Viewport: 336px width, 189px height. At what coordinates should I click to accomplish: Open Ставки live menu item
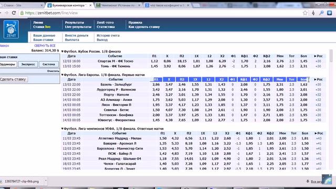tap(42, 27)
